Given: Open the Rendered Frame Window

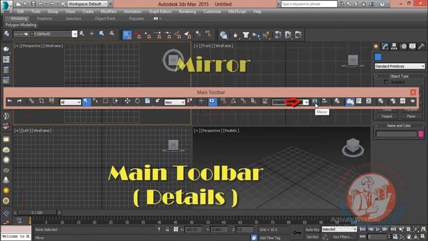Looking at the screenshot, I should 403,101.
